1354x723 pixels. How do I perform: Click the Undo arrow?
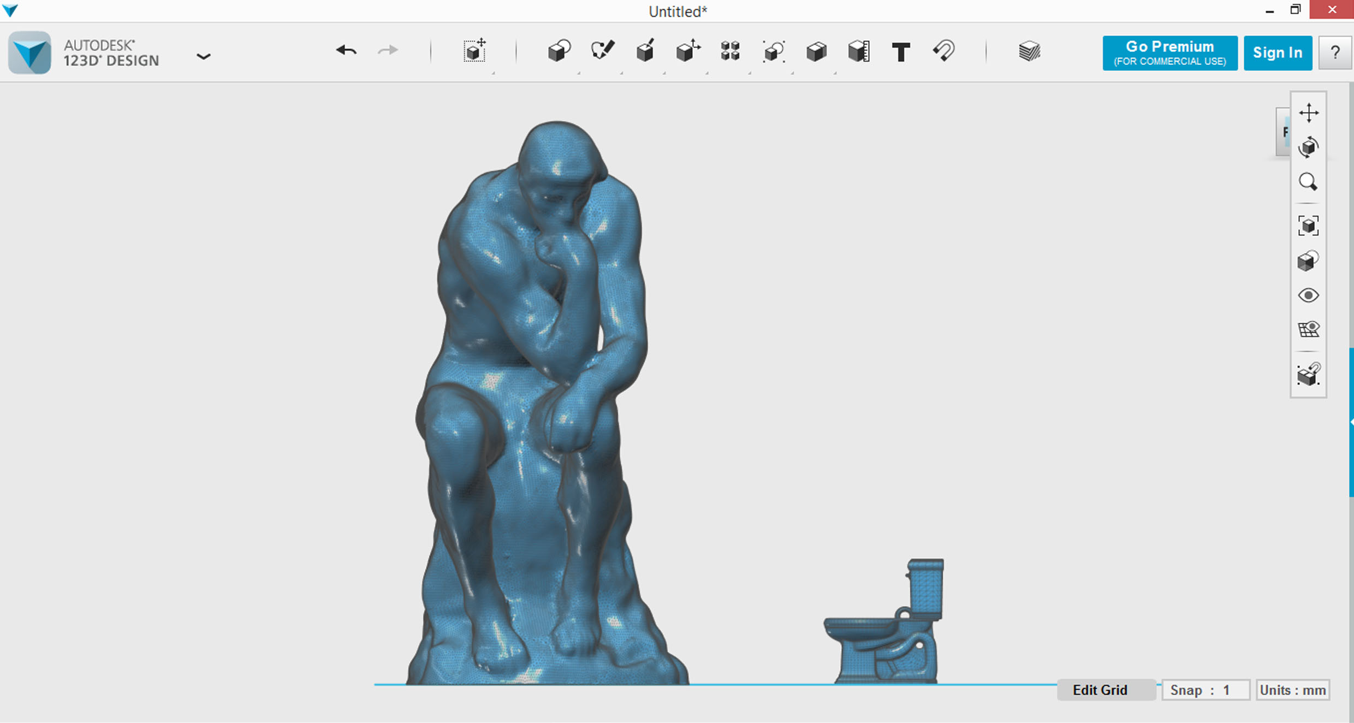tap(346, 51)
